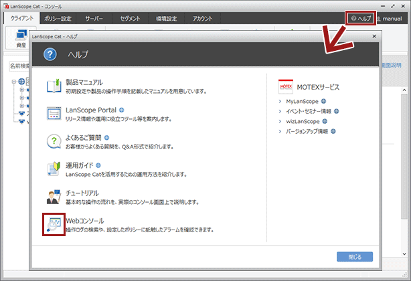Click the MOTEXサービス heading
411x281 pixels.
click(x=318, y=87)
